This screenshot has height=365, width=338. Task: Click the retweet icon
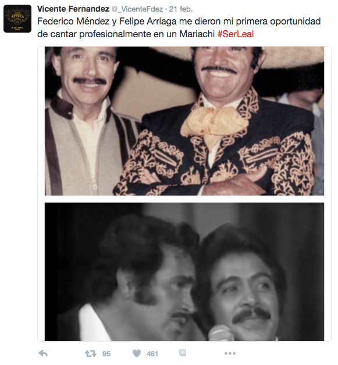click(x=91, y=353)
